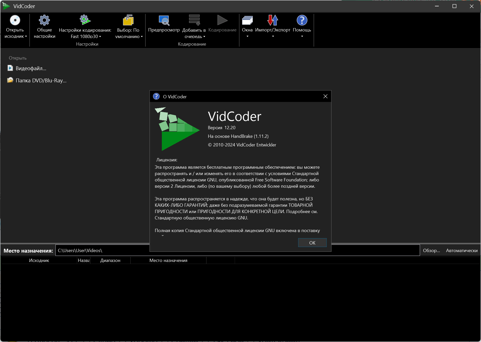Open the DVD/Blu-Ray folder… option

coord(41,81)
